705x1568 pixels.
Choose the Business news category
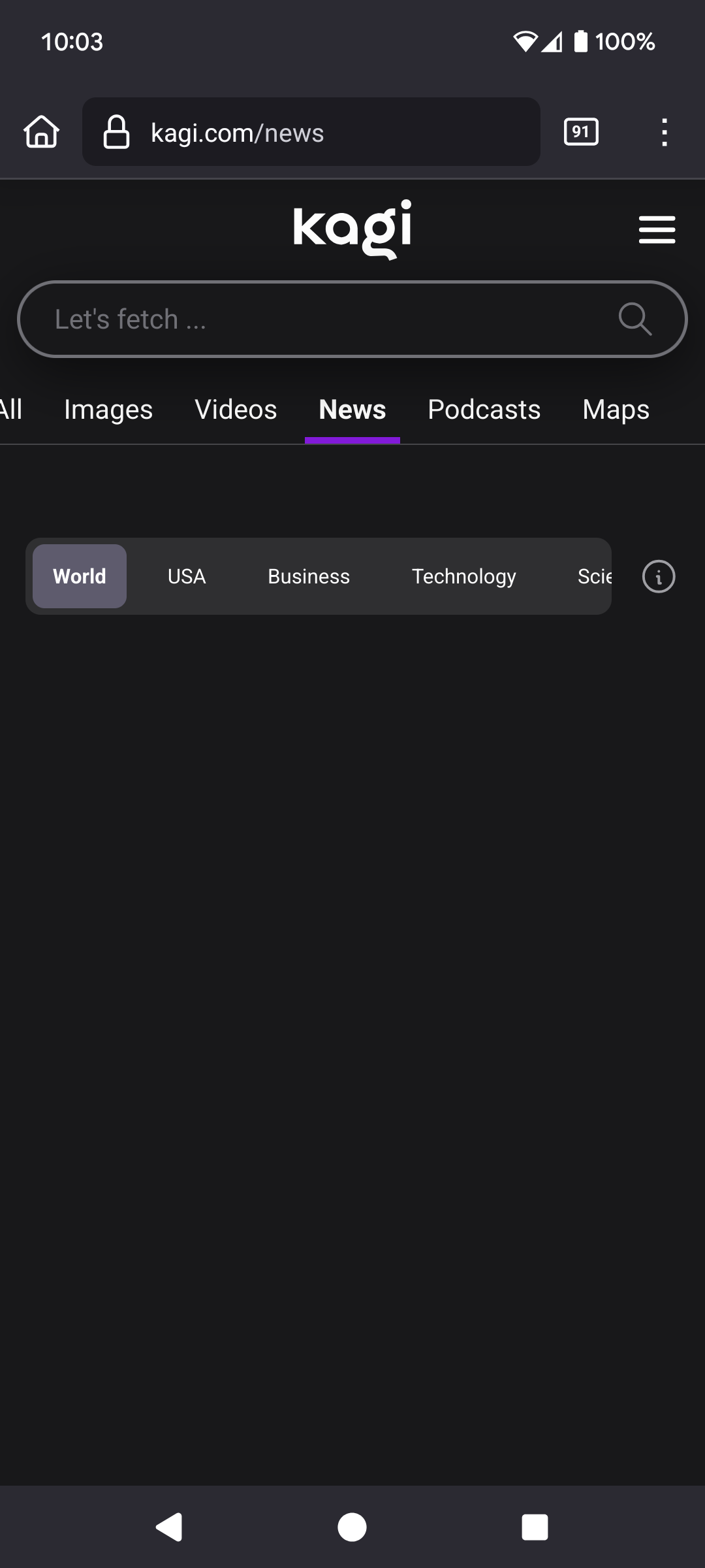point(309,576)
